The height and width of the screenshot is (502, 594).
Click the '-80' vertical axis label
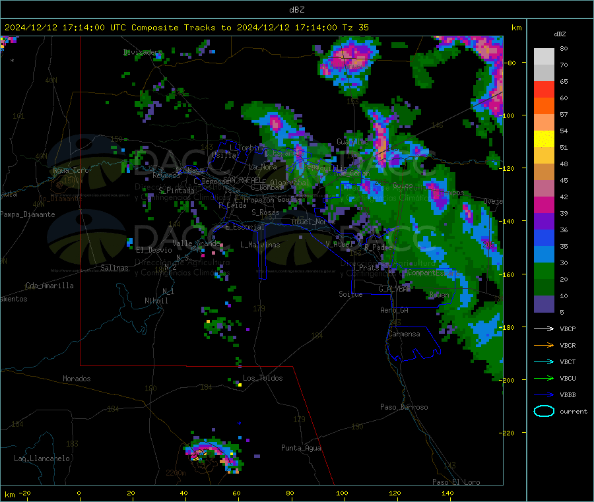click(510, 63)
